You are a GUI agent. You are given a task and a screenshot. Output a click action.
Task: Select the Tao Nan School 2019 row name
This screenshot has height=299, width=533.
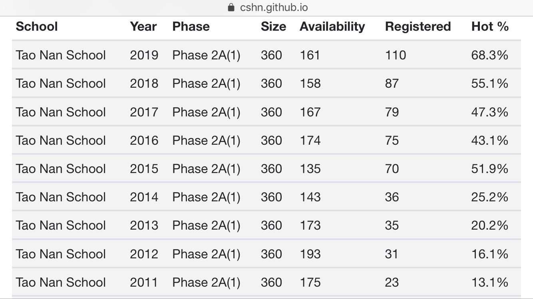pos(61,55)
